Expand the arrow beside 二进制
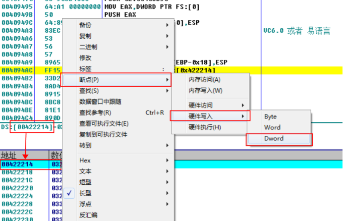 click(168, 47)
